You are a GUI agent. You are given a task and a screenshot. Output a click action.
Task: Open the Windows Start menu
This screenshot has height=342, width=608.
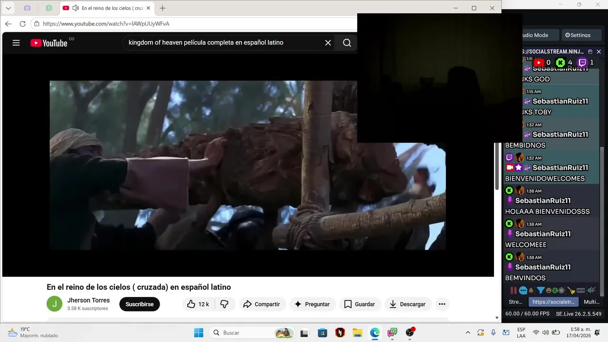[x=199, y=332]
